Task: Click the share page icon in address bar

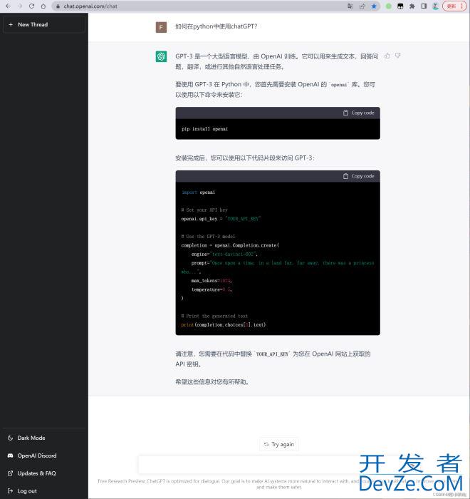Action: point(362,6)
